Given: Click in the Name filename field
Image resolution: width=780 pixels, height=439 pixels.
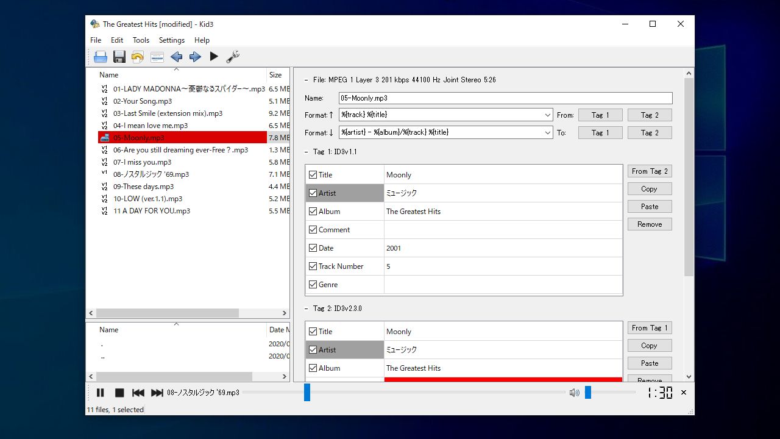Looking at the screenshot, I should coord(505,98).
